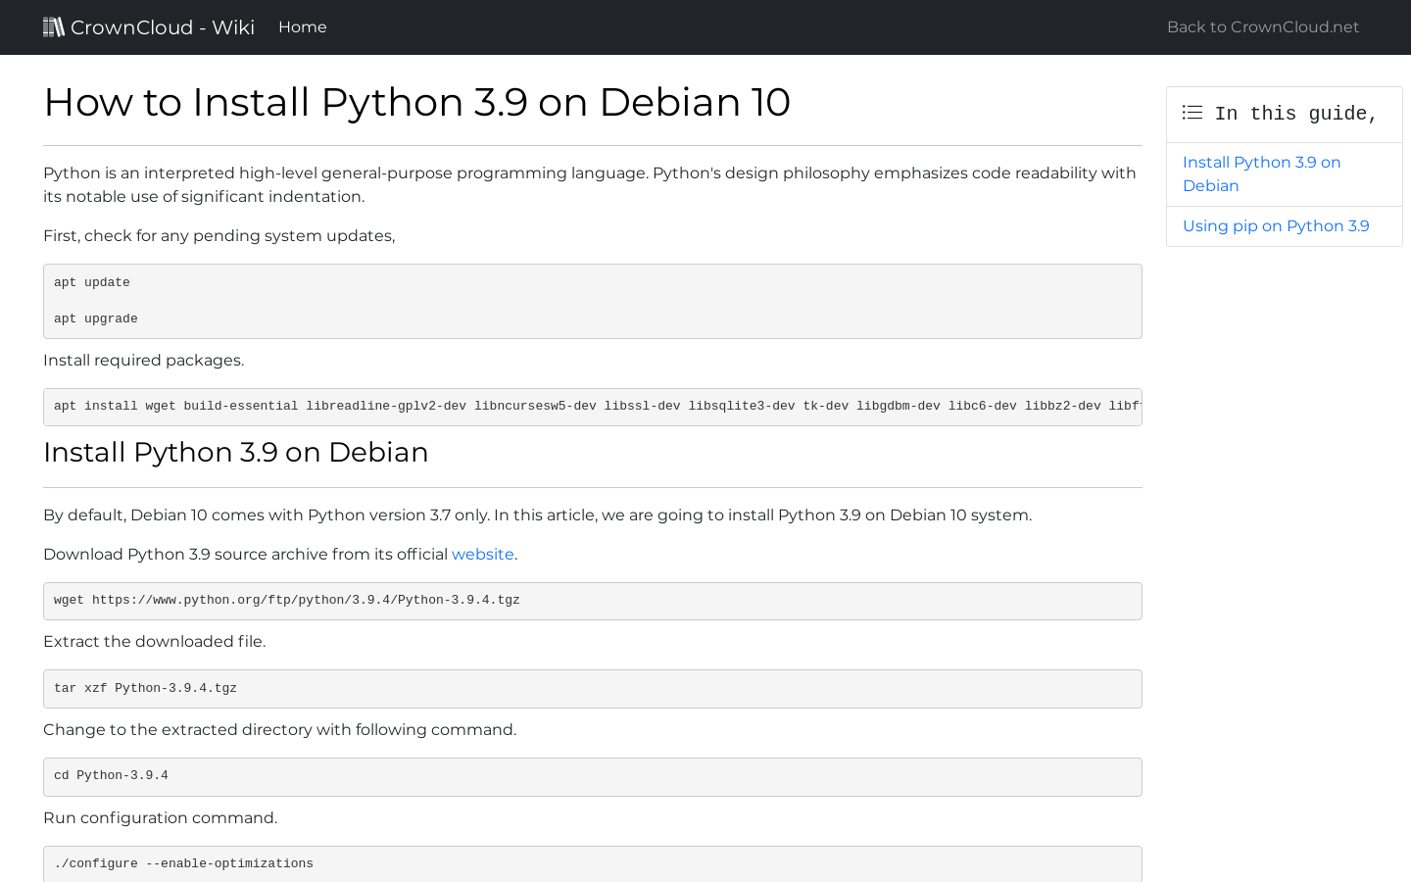Image resolution: width=1411 pixels, height=882 pixels.
Task: Click the list icon beside 'In this guide,'
Action: point(1192,113)
